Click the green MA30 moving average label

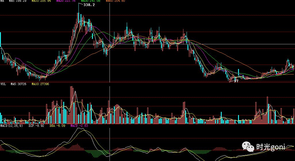point(91,1)
